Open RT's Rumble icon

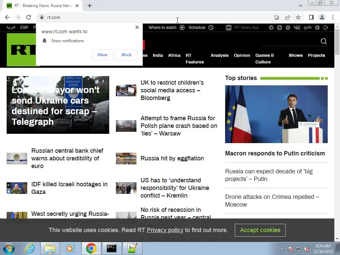tap(317, 28)
